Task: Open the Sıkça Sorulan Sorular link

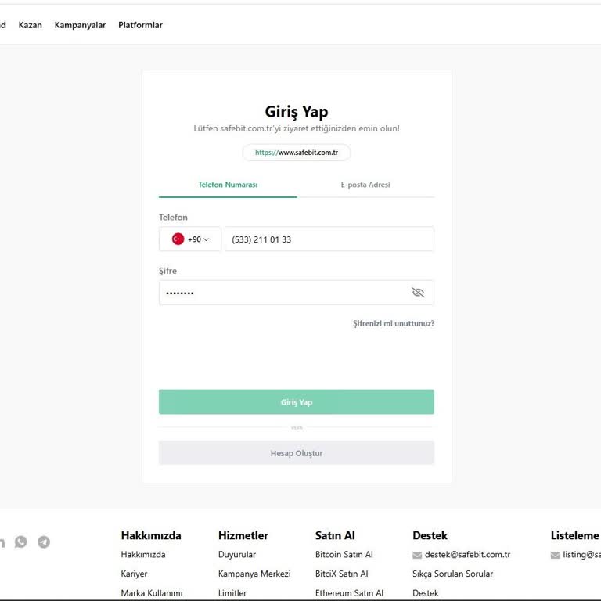Action: [x=452, y=574]
